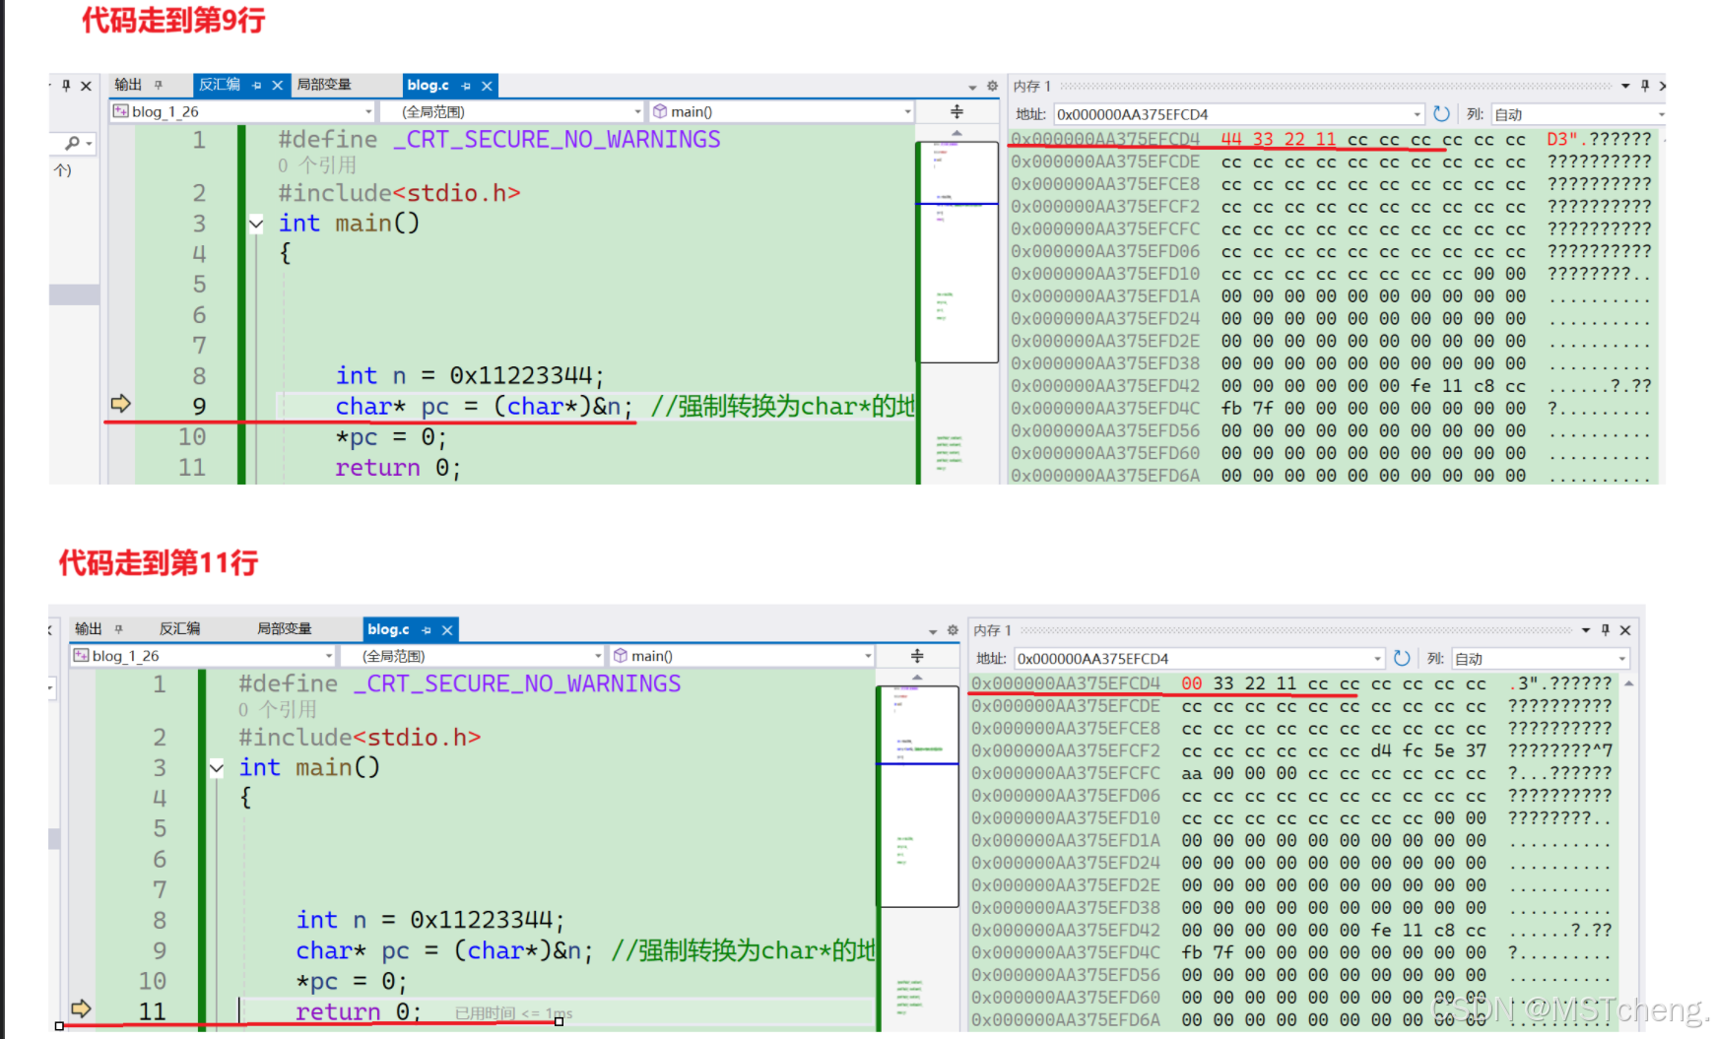Click the refresh icon in the upper memory window
Viewport: 1715px width, 1039px height.
pyautogui.click(x=1441, y=113)
